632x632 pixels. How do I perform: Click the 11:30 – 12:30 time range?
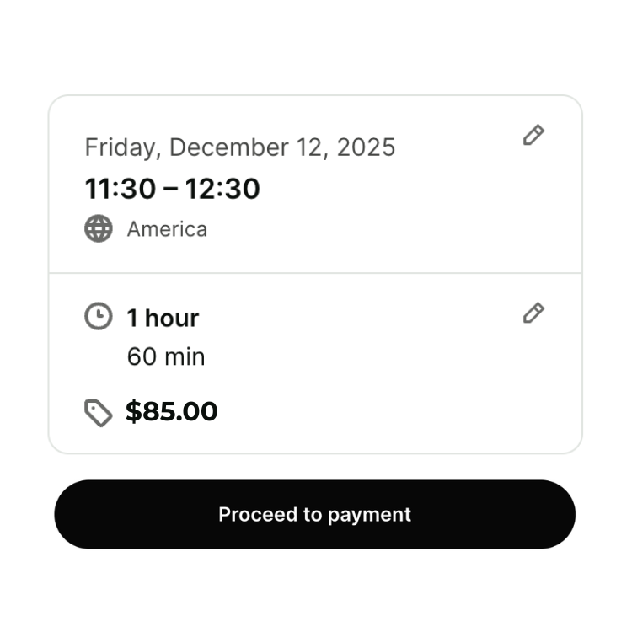pyautogui.click(x=172, y=189)
